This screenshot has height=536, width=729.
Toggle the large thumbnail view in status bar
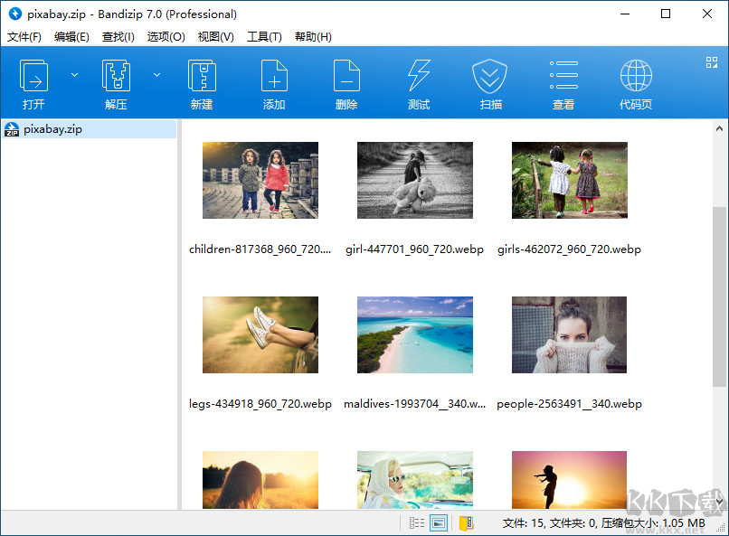click(437, 522)
